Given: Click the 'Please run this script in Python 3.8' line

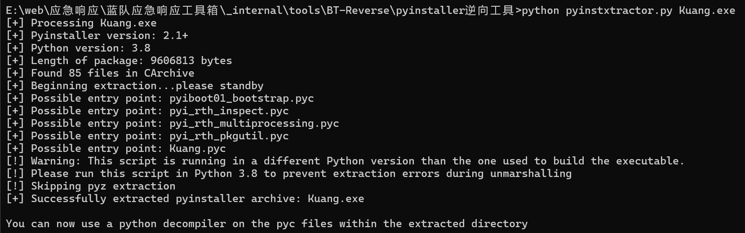Looking at the screenshot, I should 301,173.
